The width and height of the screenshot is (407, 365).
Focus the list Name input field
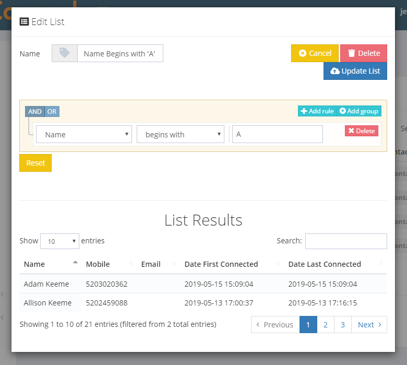120,53
